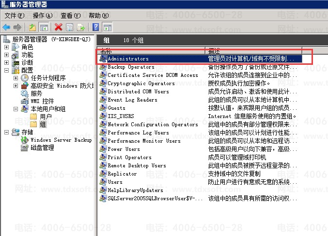Expand the 功能 tree node
The width and height of the screenshot is (328, 236).
6,55
